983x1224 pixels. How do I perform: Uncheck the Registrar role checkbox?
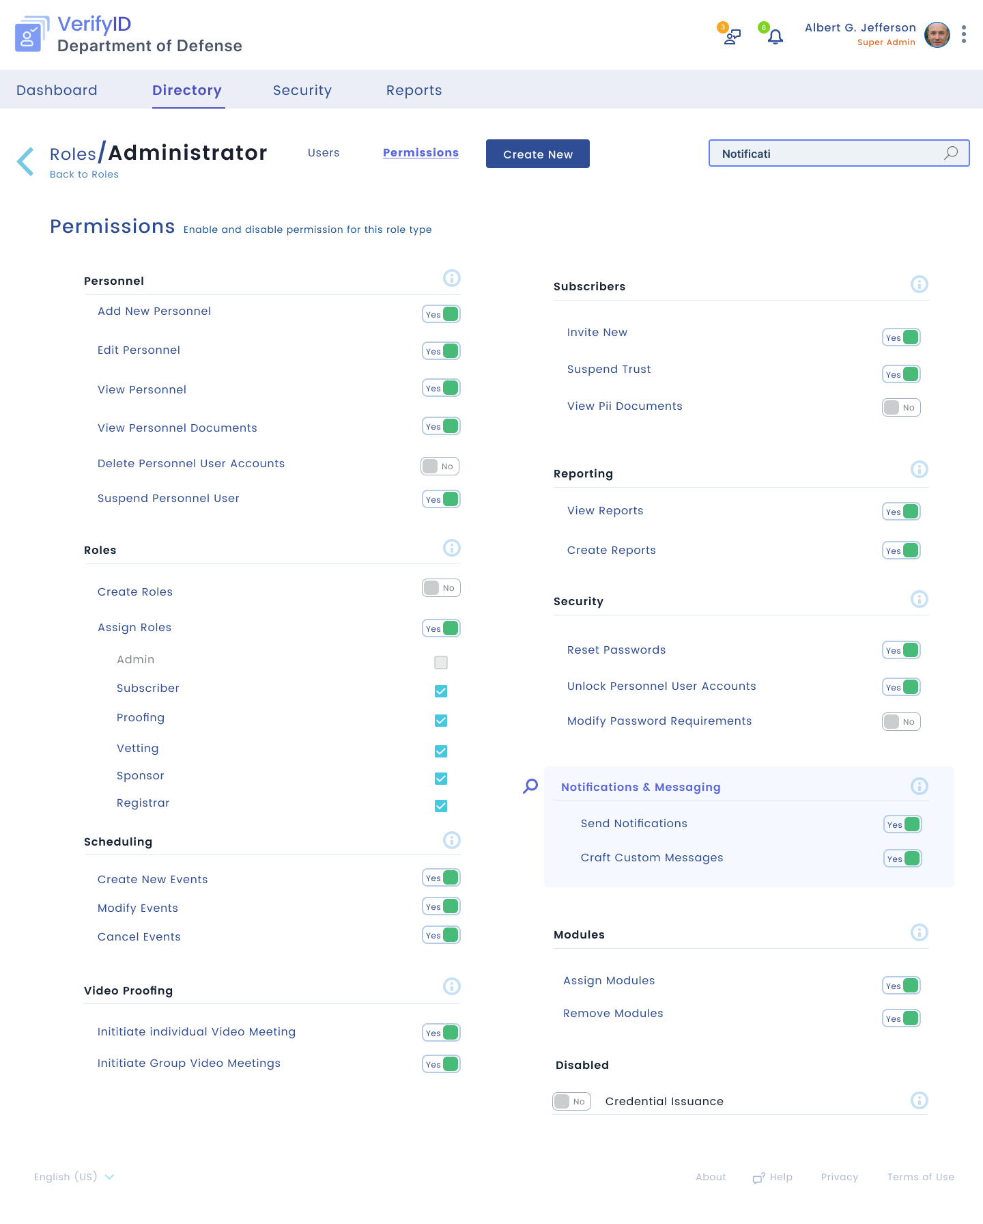(441, 806)
